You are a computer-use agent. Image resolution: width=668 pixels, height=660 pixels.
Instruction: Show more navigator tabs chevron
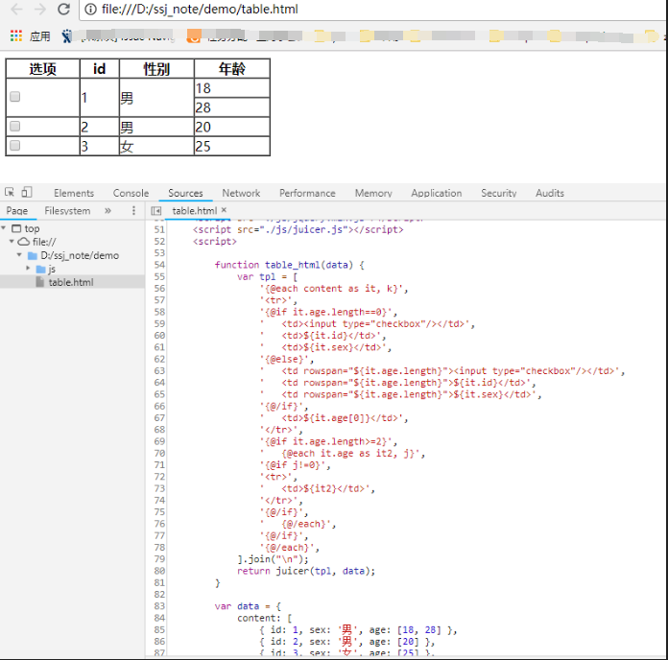pyautogui.click(x=107, y=210)
